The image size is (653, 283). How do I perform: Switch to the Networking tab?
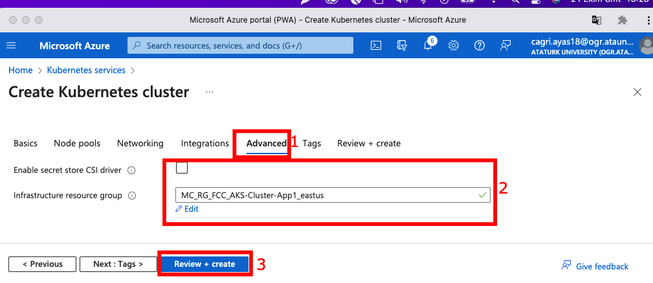pos(140,143)
